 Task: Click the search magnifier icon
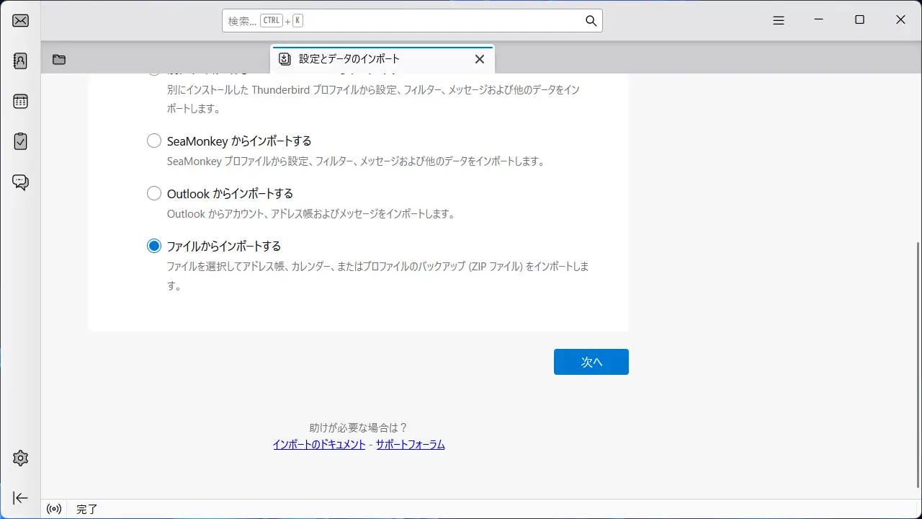[x=591, y=21]
